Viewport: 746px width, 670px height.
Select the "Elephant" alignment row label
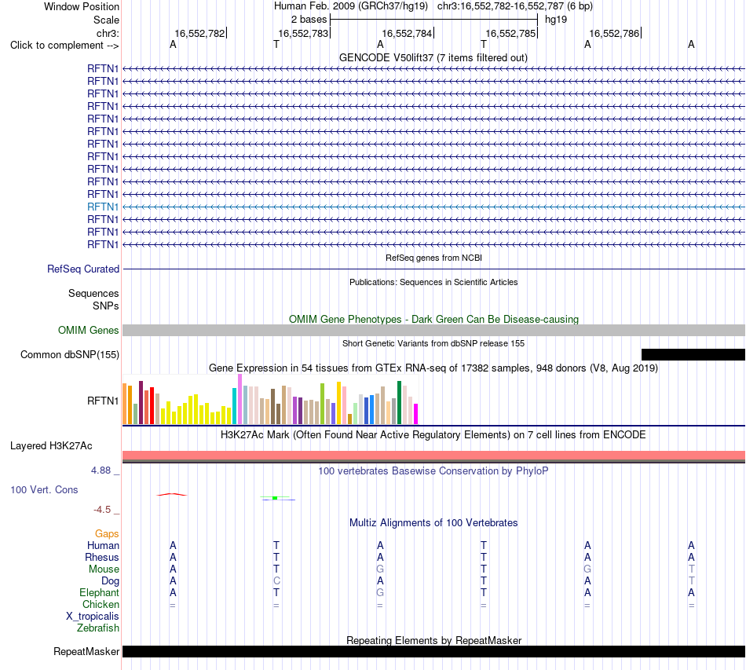pyautogui.click(x=99, y=592)
